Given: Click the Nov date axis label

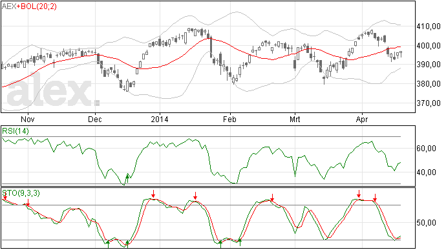Looking at the screenshot, I should [x=28, y=119].
